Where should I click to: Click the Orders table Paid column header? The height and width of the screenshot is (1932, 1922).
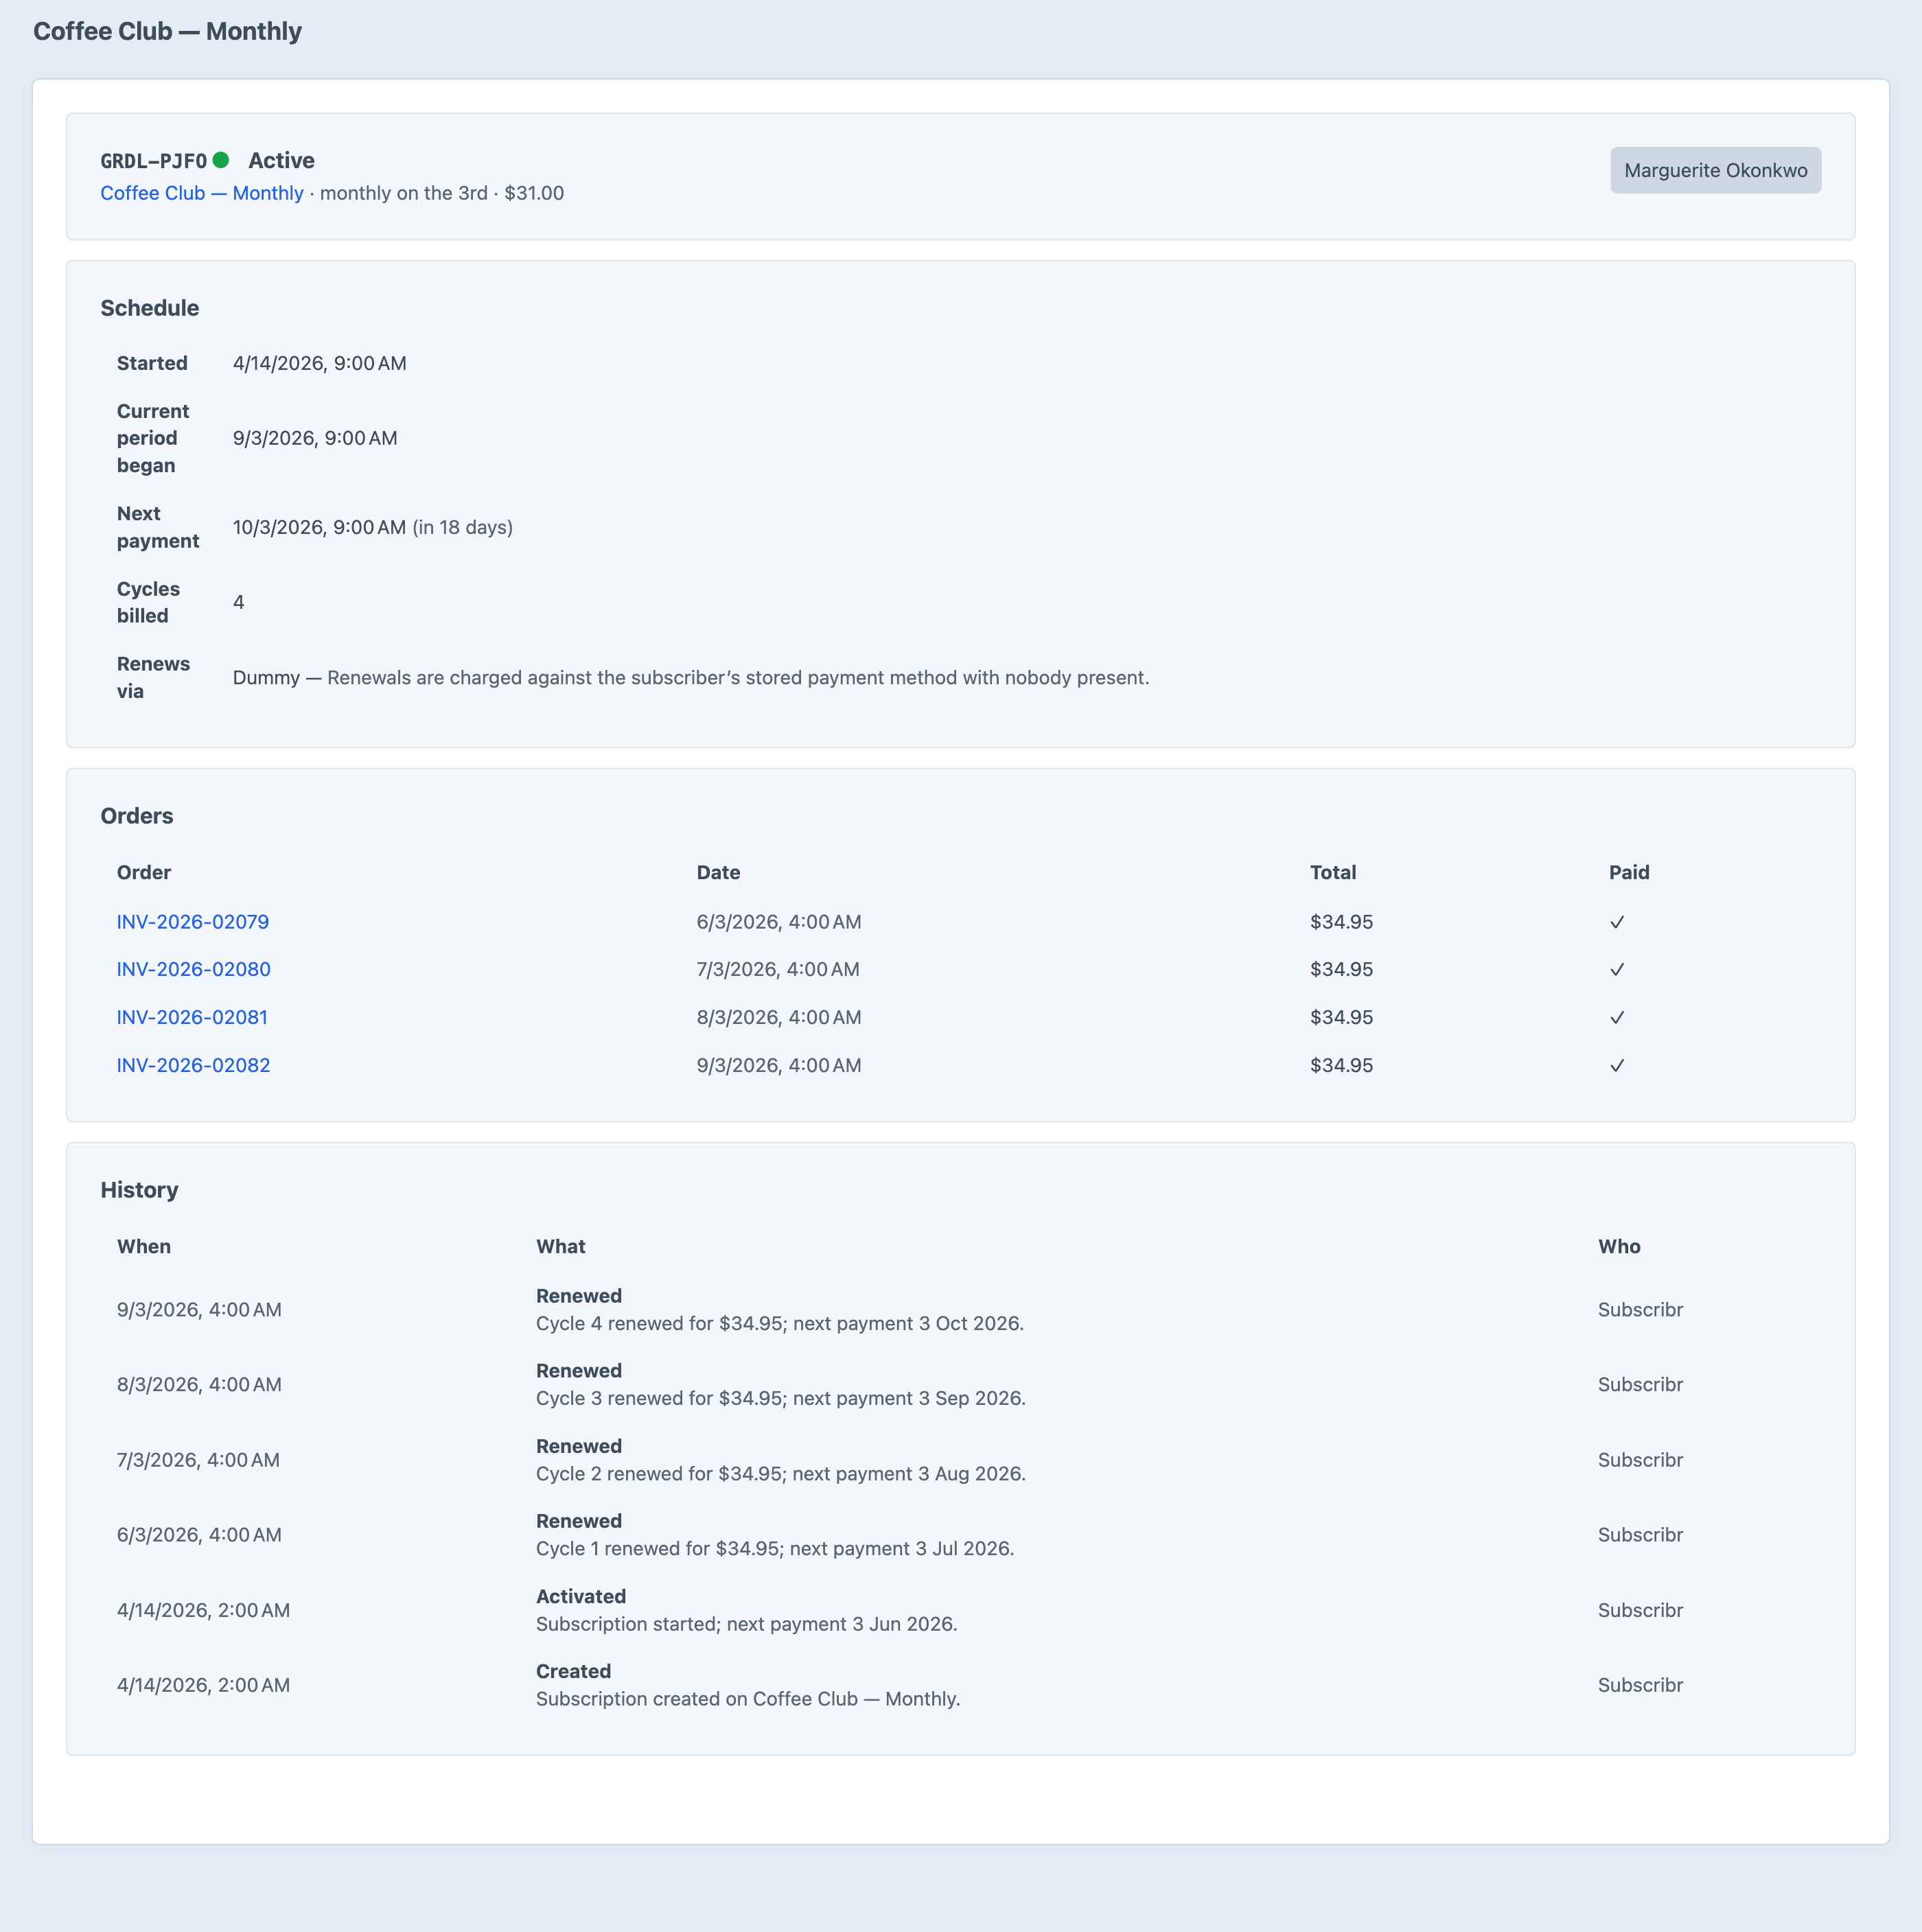(1629, 872)
